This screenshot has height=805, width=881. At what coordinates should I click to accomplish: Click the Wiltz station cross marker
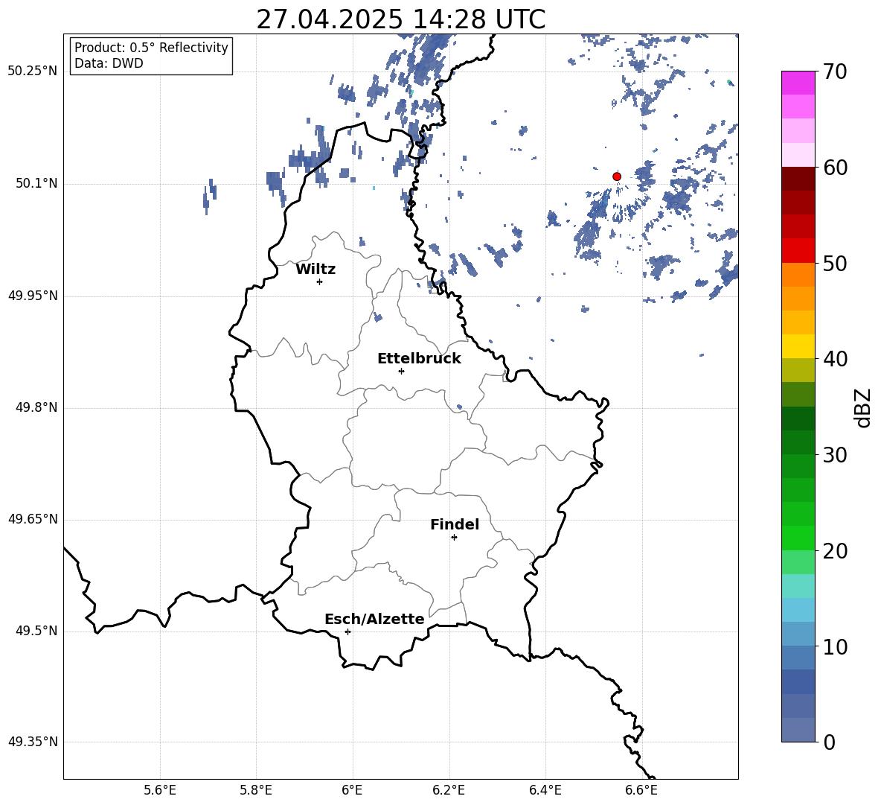(x=320, y=281)
